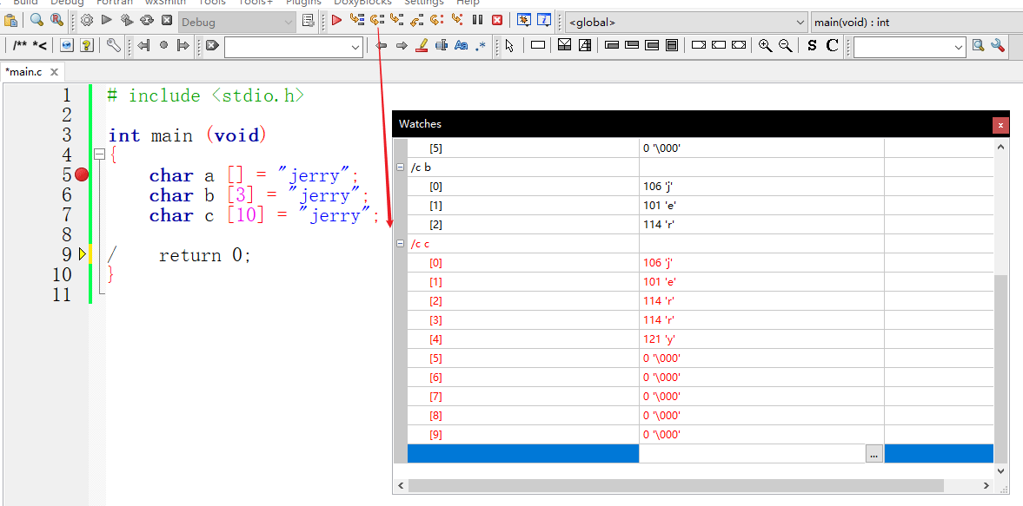This screenshot has width=1023, height=506.
Task: Click the Zoom in magnifier icon
Action: (x=765, y=46)
